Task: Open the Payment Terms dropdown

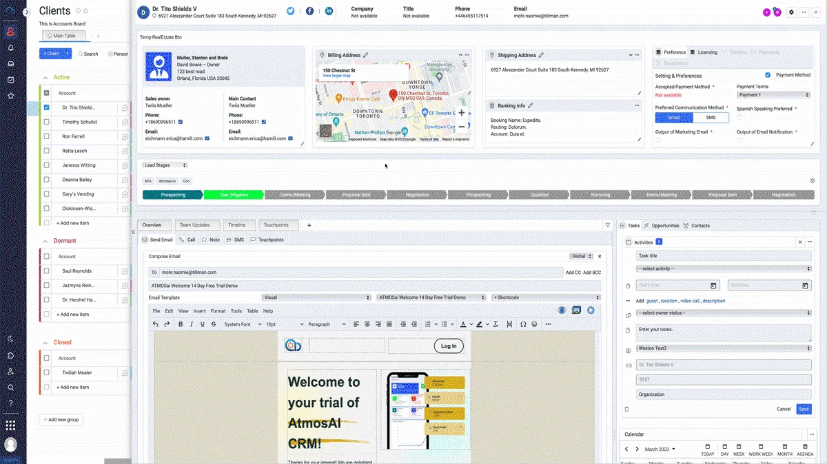Action: coord(773,95)
